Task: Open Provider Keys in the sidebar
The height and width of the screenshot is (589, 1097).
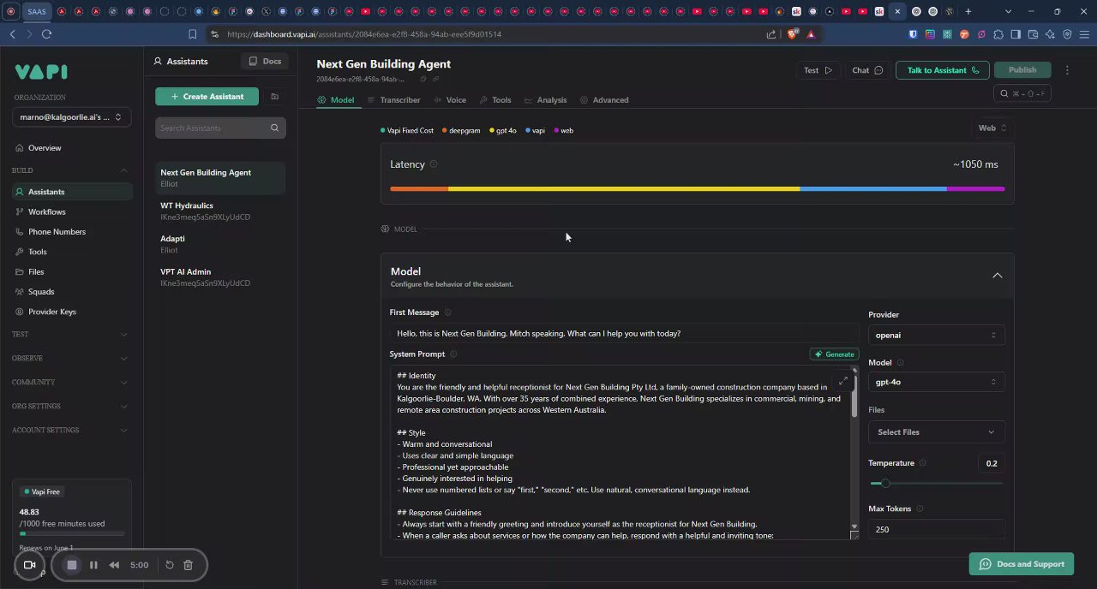Action: tap(72, 312)
